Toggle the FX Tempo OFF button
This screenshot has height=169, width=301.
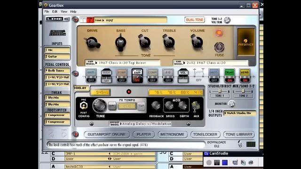coord(112,106)
